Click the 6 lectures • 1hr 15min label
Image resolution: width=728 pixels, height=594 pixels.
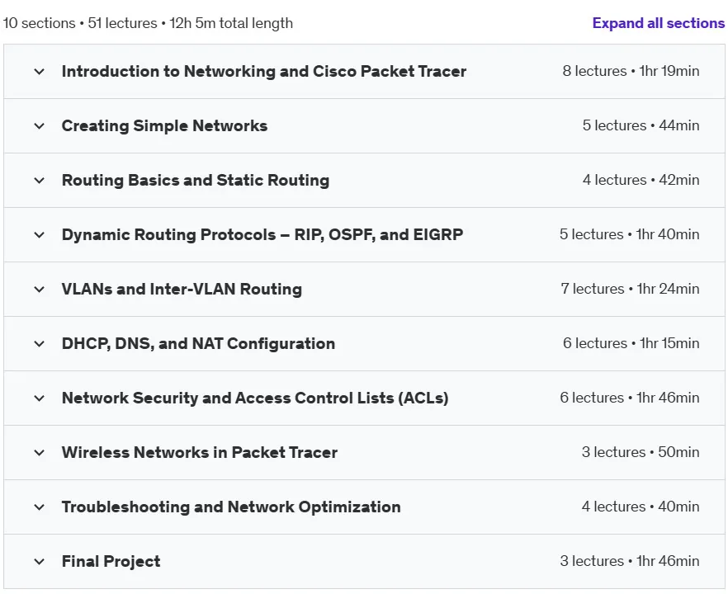[631, 343]
